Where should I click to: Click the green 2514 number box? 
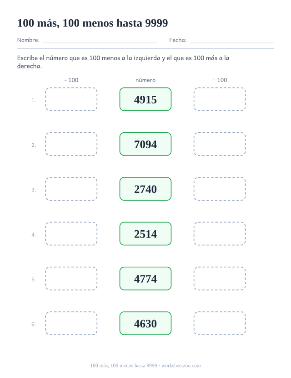pyautogui.click(x=145, y=233)
